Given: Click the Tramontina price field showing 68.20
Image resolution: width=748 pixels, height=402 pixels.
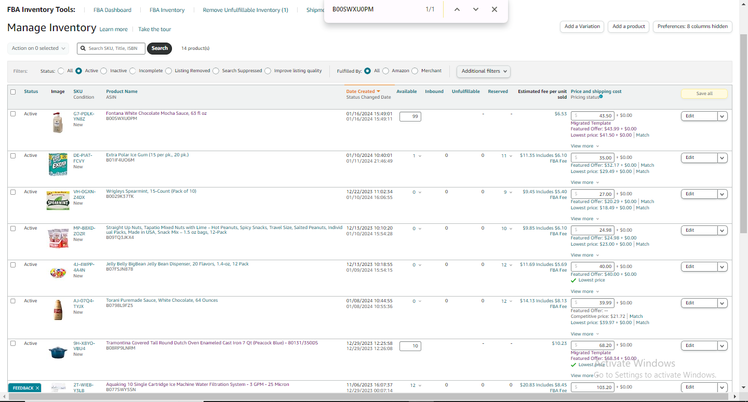Looking at the screenshot, I should (x=593, y=345).
